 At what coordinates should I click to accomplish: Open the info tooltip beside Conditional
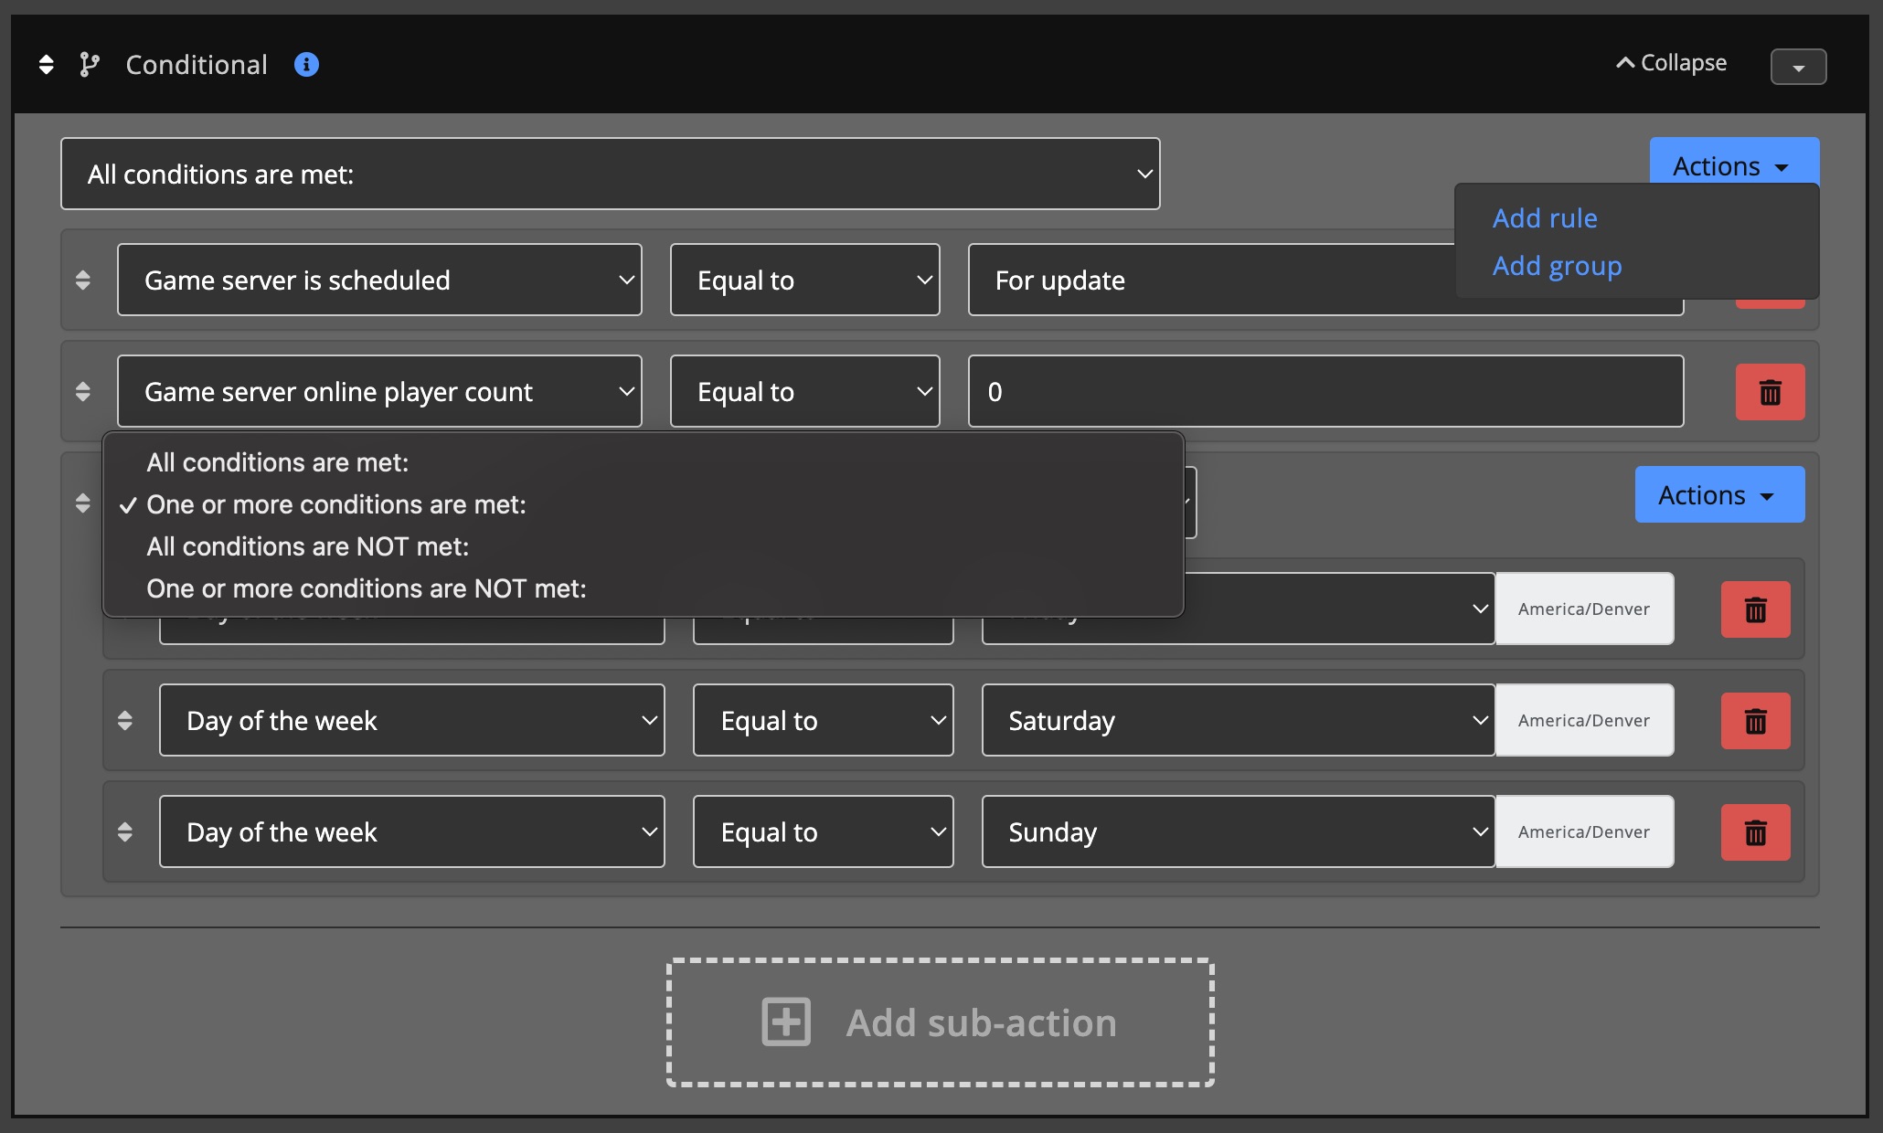click(306, 64)
